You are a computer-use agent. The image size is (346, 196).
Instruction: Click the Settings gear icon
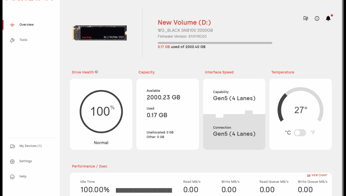(12, 161)
